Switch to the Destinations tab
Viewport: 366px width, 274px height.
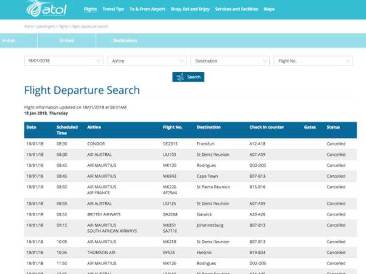125,41
